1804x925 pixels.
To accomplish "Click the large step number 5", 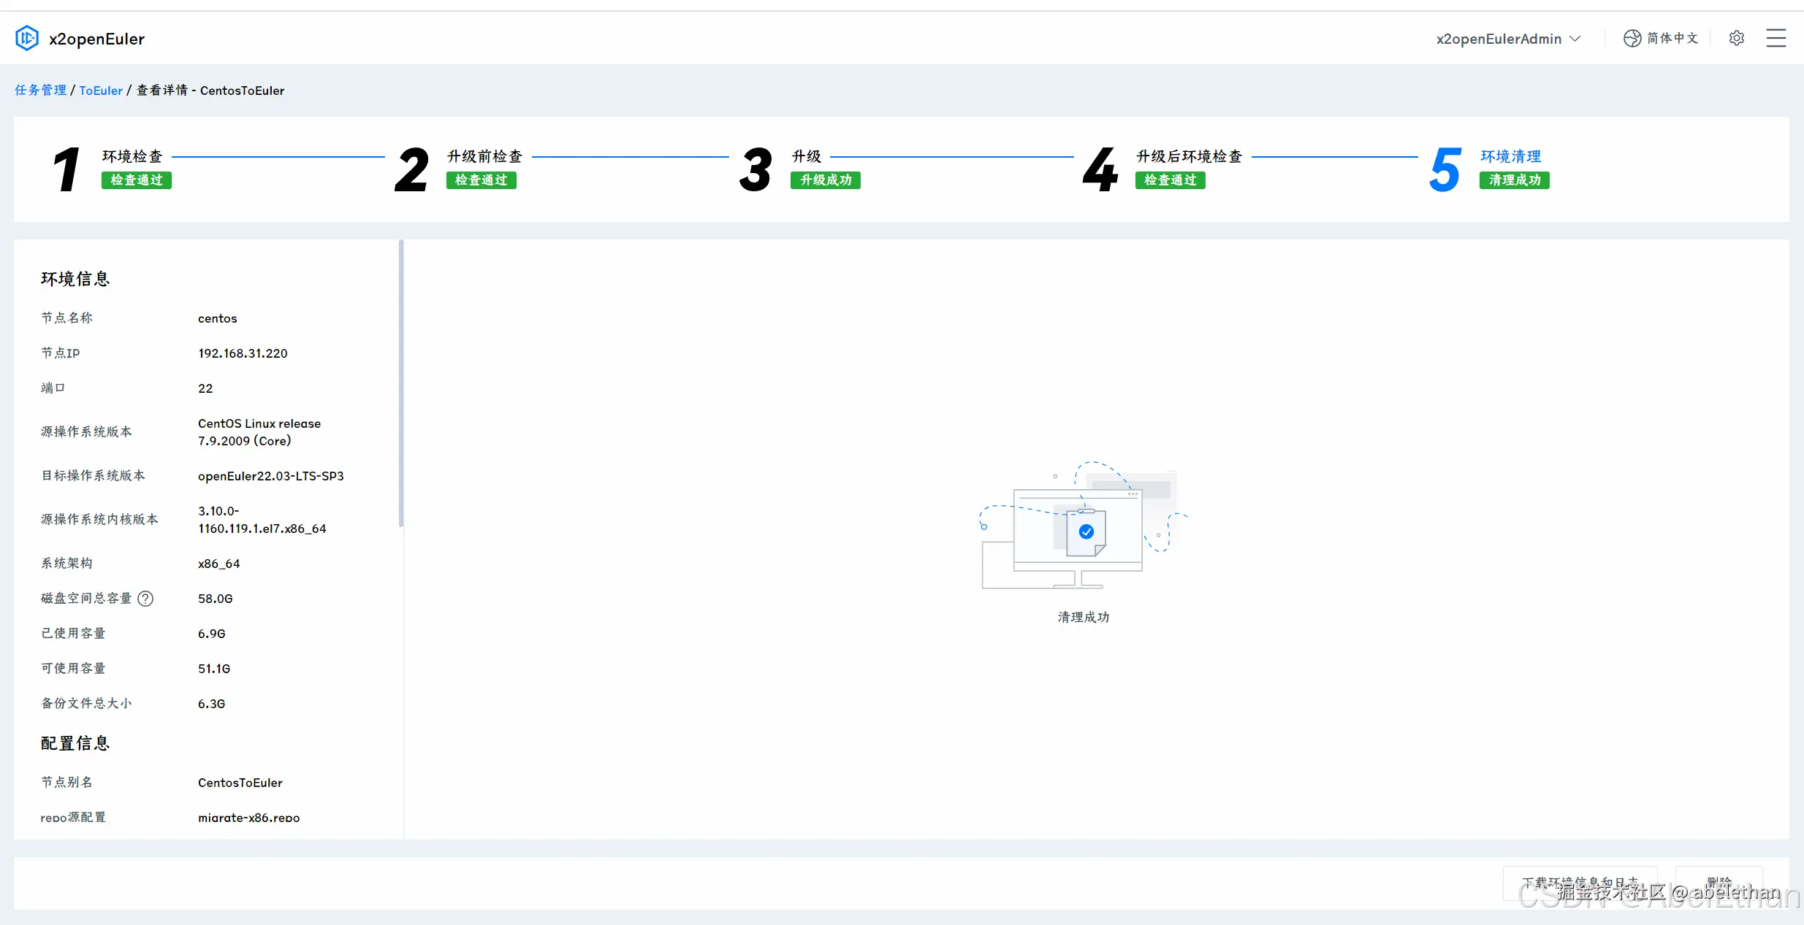I will 1445,169.
